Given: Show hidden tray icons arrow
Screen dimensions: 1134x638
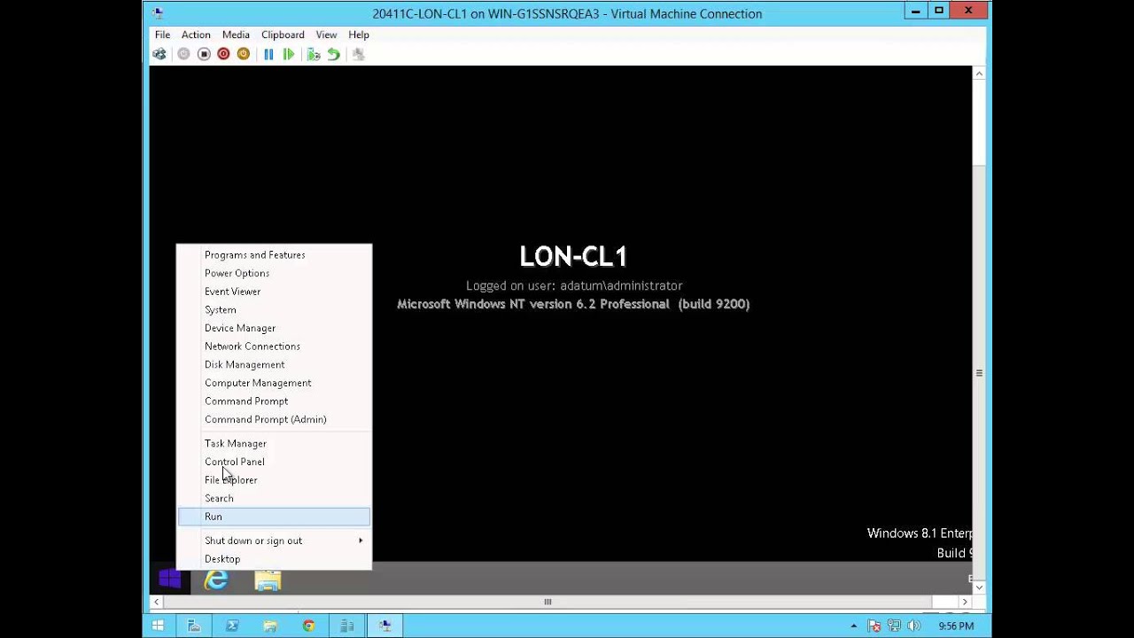Looking at the screenshot, I should [854, 626].
